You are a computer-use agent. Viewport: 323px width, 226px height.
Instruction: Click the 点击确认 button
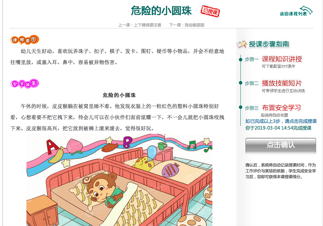(281, 145)
